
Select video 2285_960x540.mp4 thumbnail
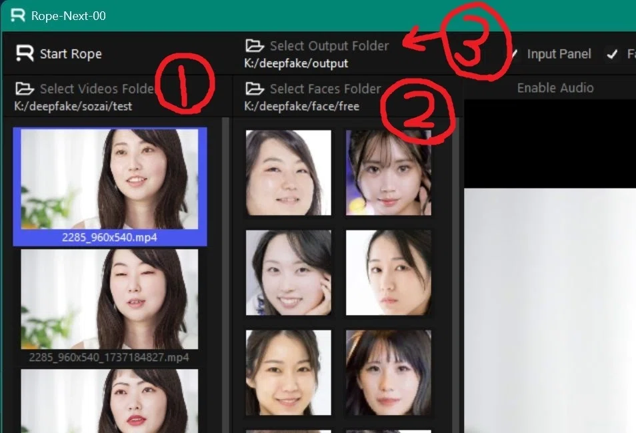pos(109,179)
